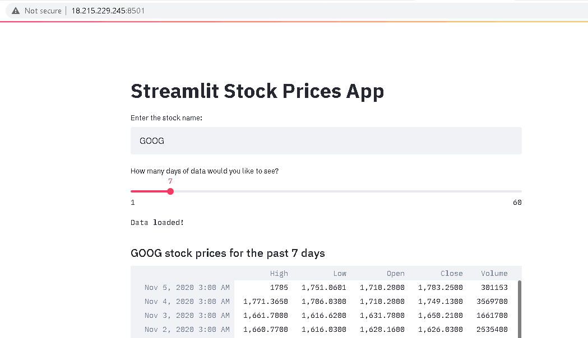
Task: Click the Volume column header
Action: [494, 273]
